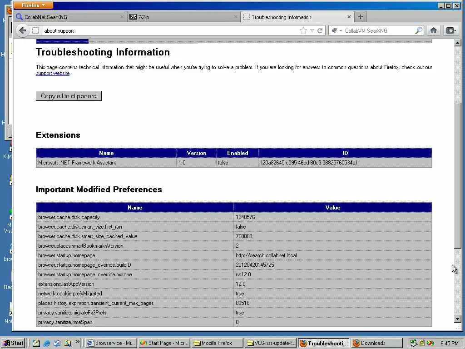The height and width of the screenshot is (349, 465).
Task: Select the value 768000
Action: coord(244,236)
